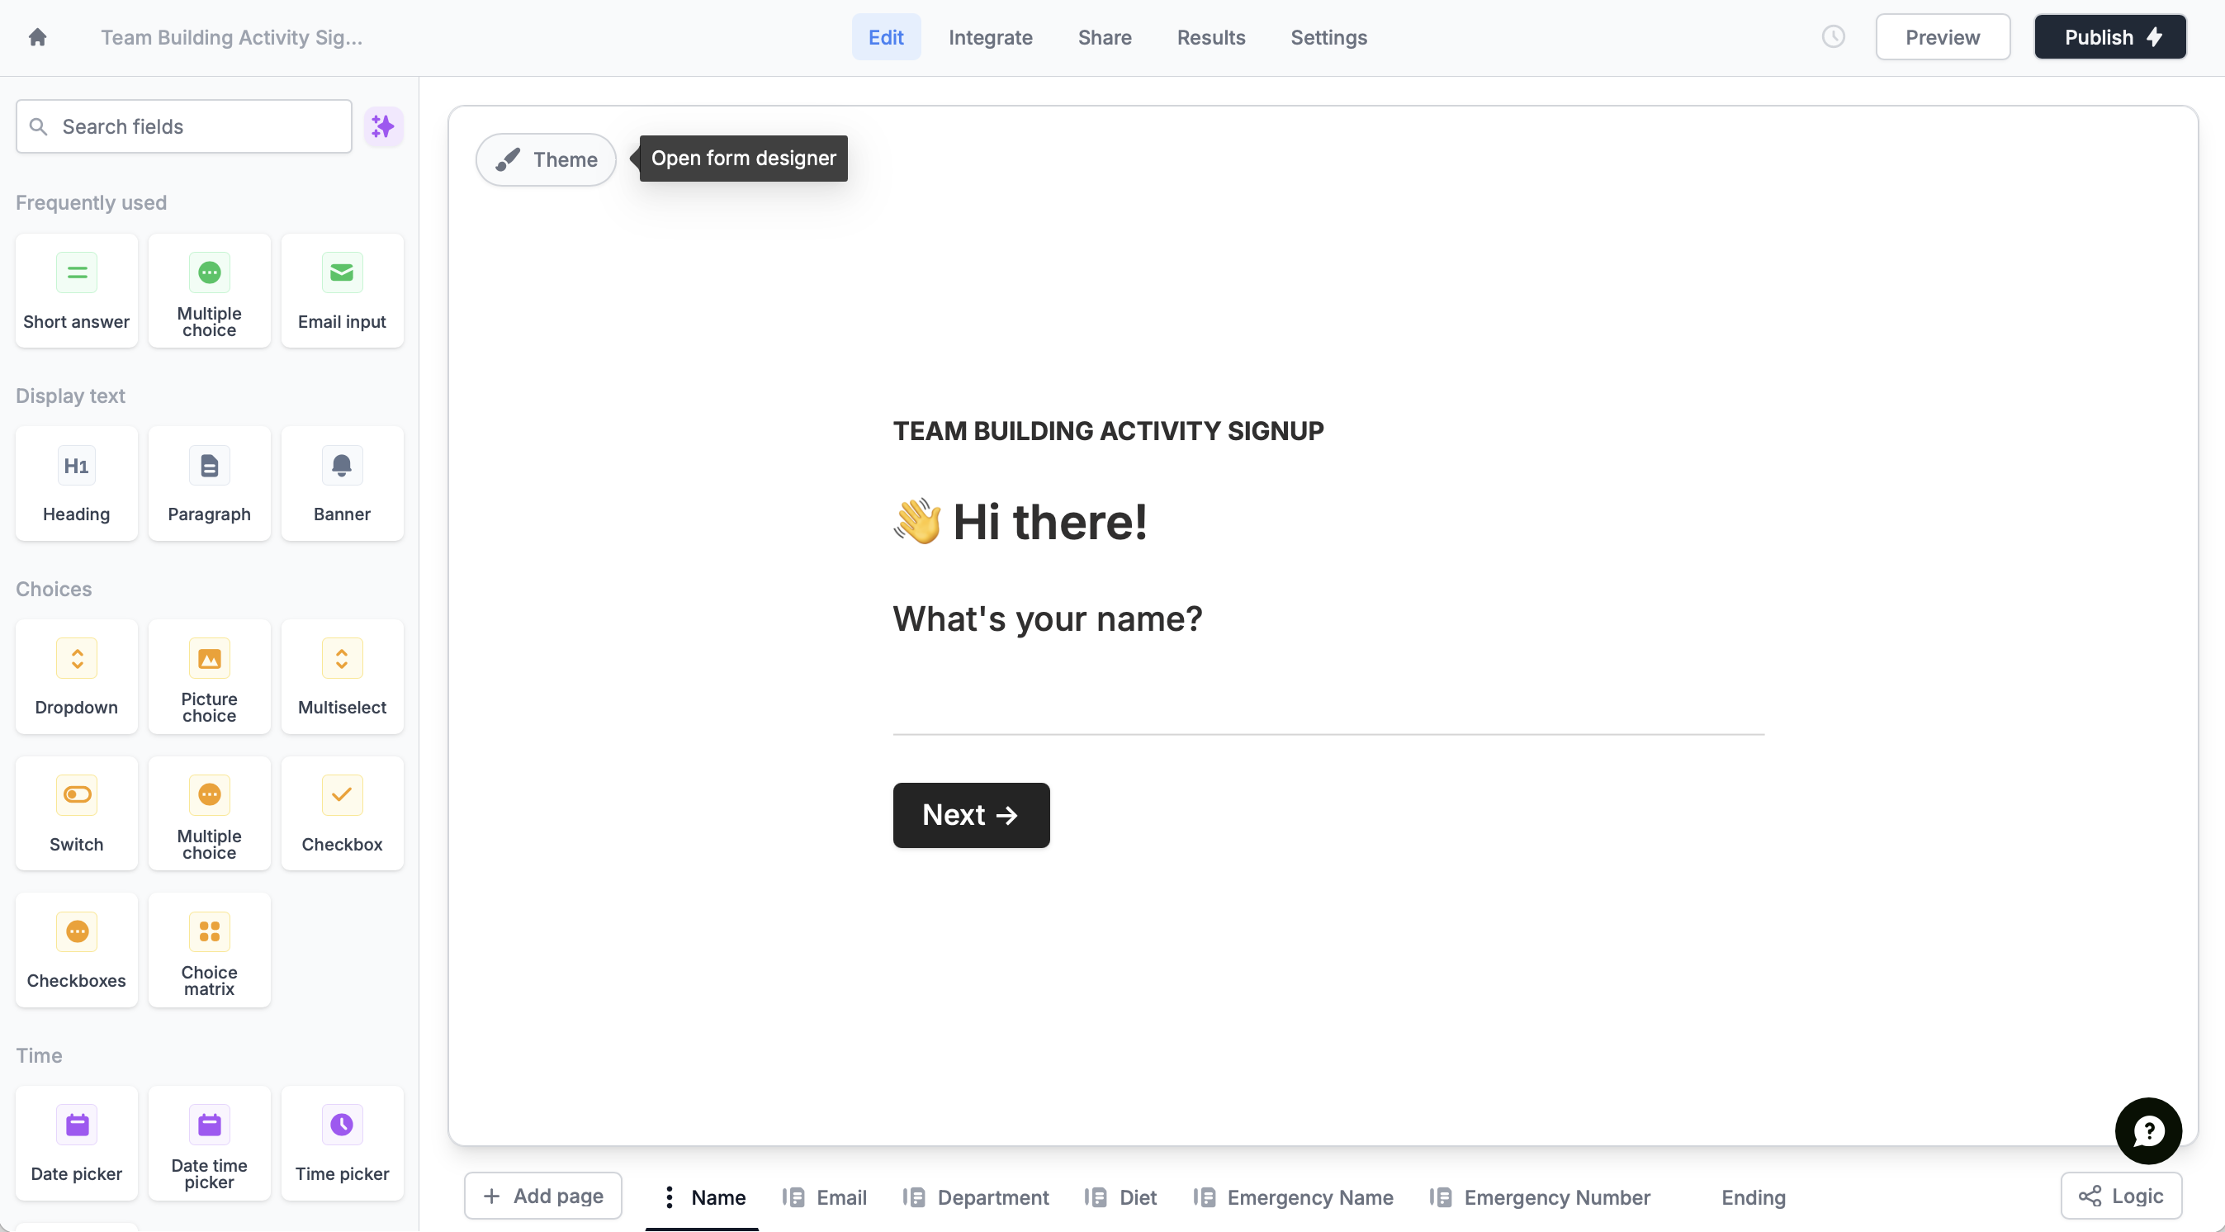Switch to the Edit tab
The width and height of the screenshot is (2225, 1232).
point(885,37)
